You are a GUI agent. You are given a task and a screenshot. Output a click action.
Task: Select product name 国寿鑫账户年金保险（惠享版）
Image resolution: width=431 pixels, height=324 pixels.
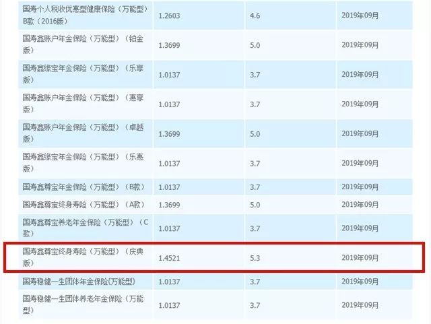83,104
